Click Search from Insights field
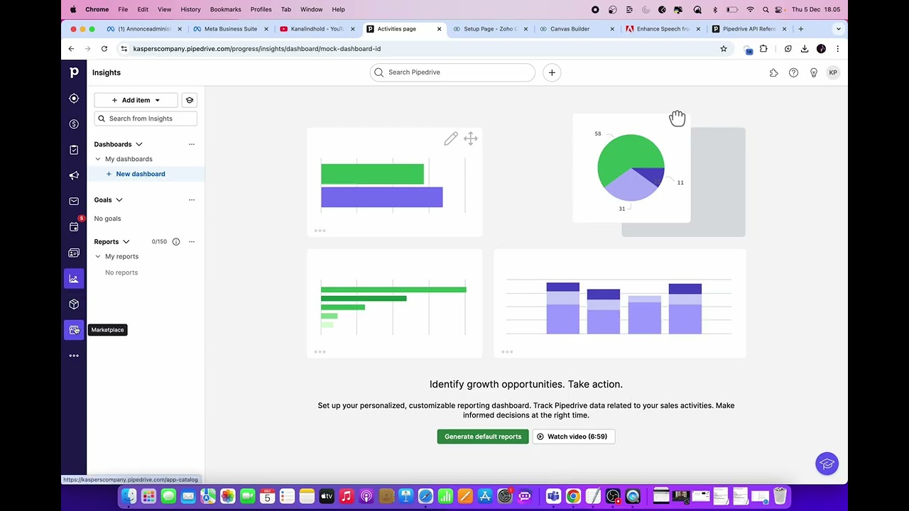 tap(146, 119)
